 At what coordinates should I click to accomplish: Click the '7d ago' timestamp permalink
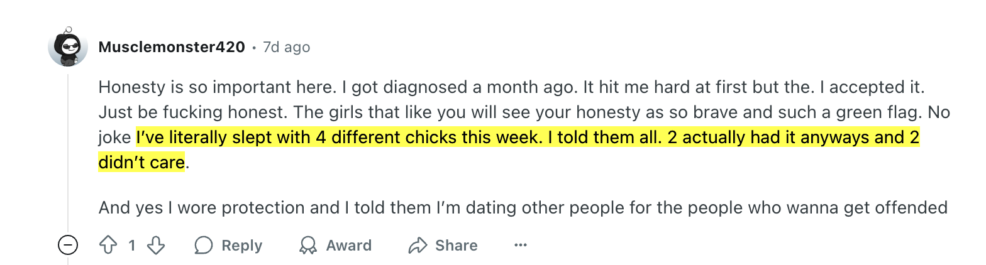coord(286,47)
